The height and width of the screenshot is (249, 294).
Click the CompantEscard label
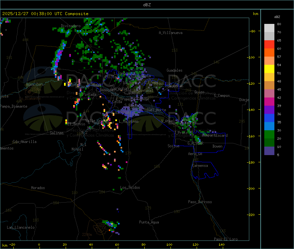click(x=215, y=135)
